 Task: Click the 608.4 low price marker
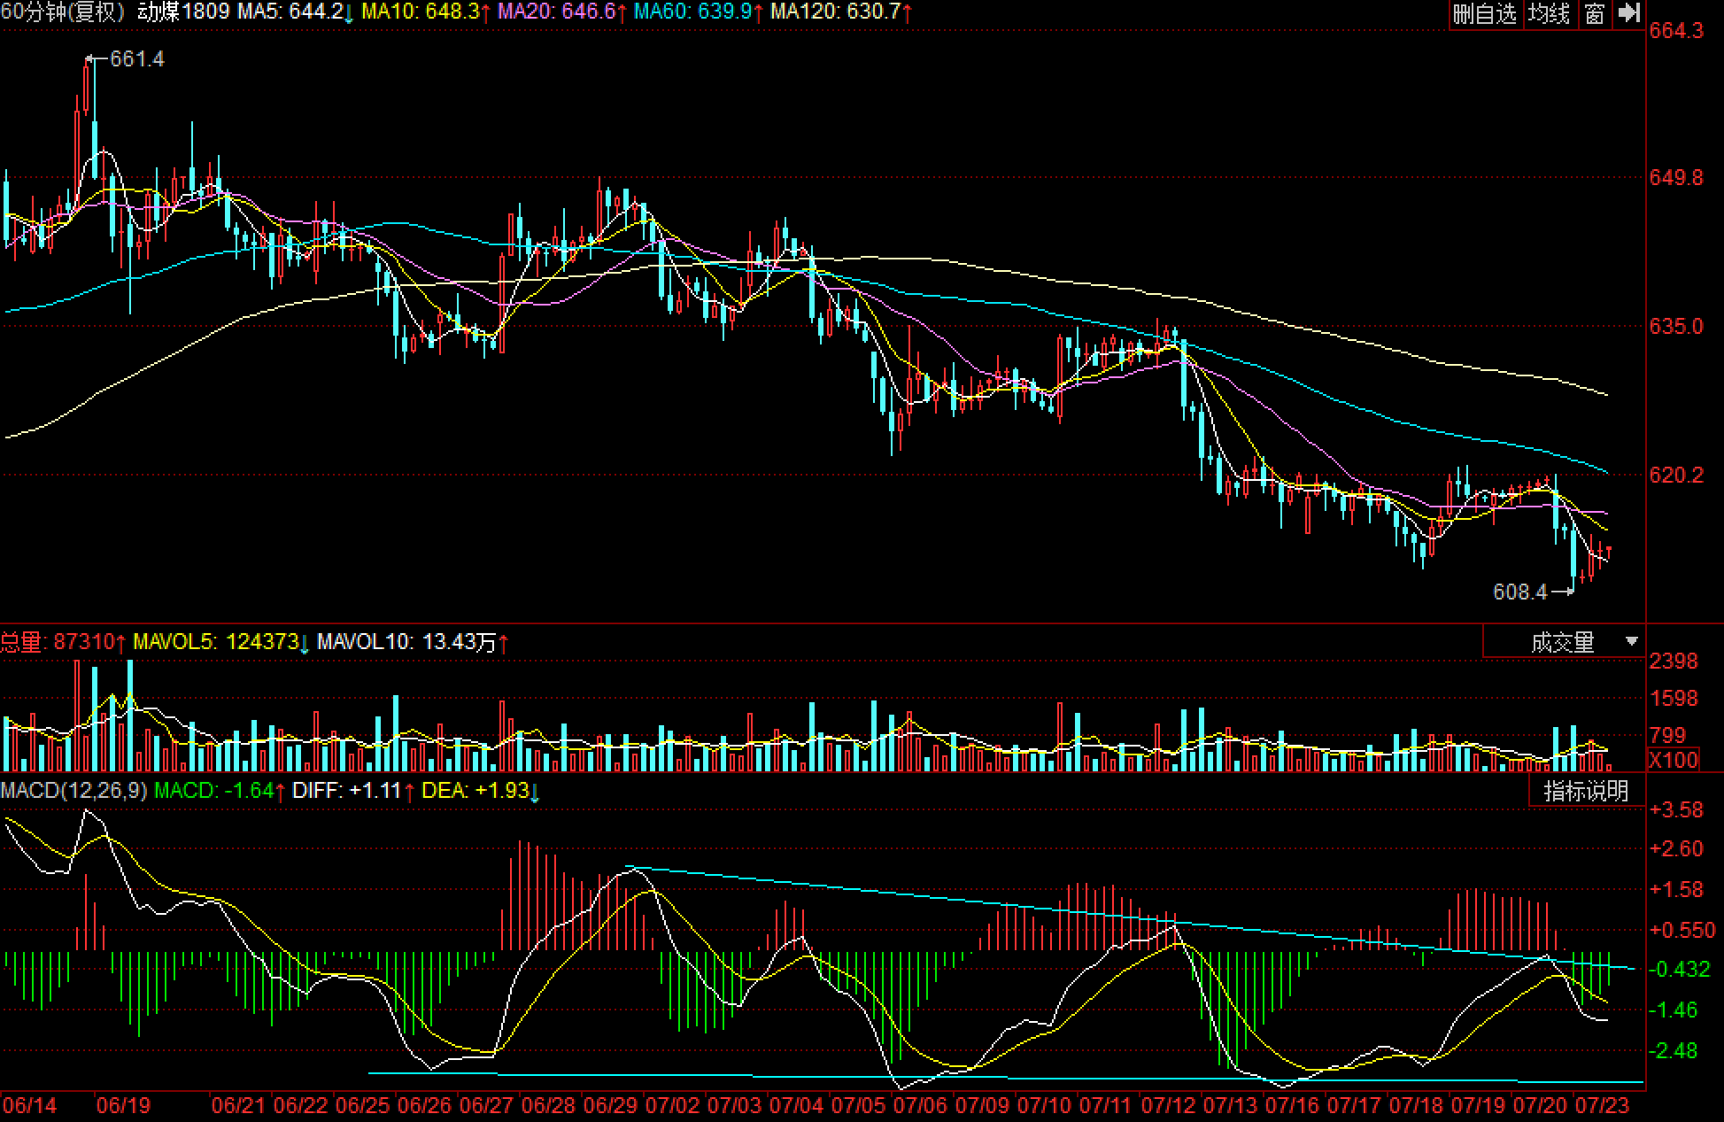[1519, 592]
